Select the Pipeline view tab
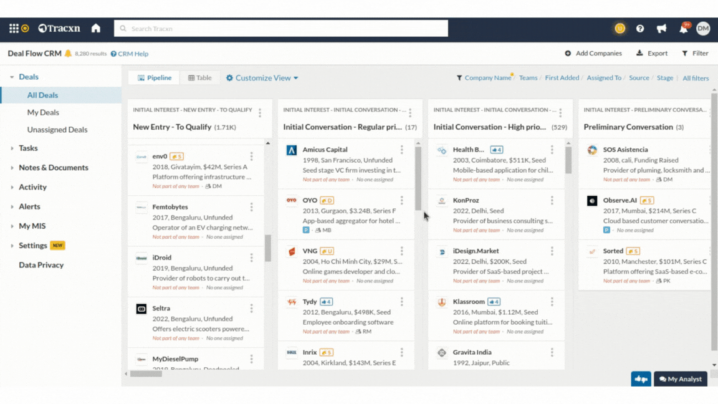Viewport: 718px width, 404px height. (154, 78)
